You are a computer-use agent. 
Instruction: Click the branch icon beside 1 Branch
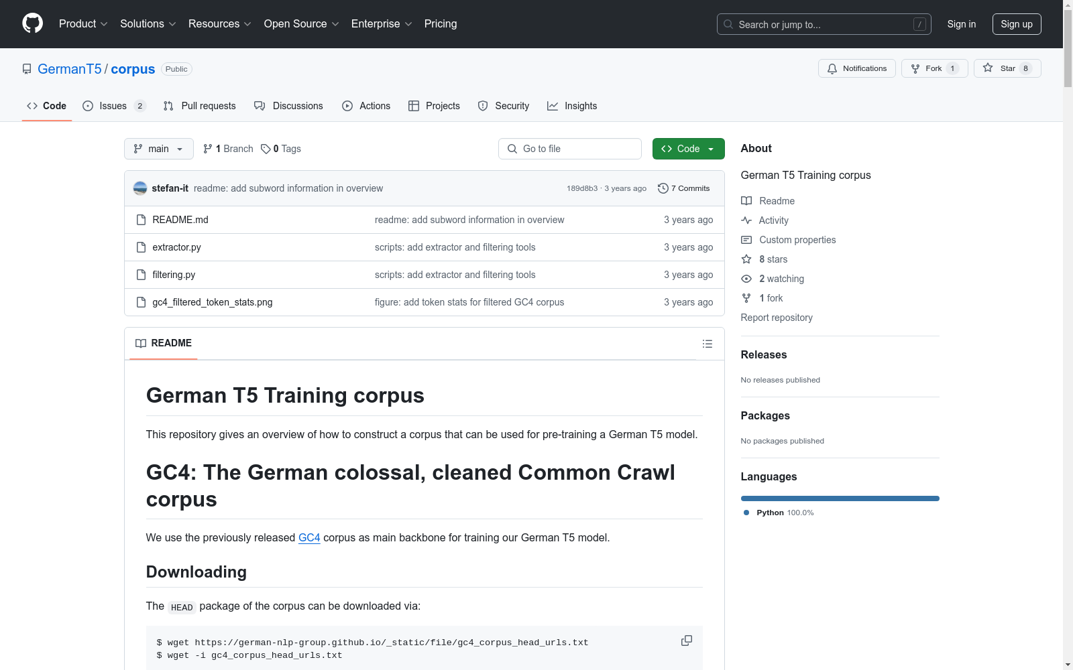point(208,149)
